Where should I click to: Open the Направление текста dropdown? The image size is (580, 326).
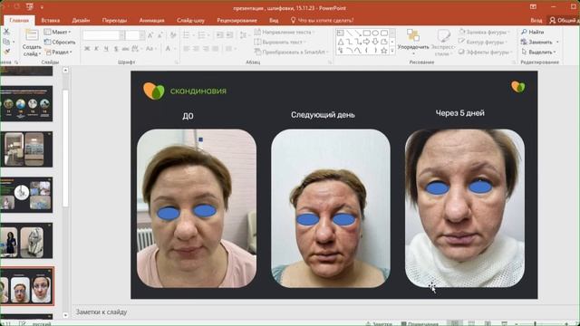(x=285, y=33)
